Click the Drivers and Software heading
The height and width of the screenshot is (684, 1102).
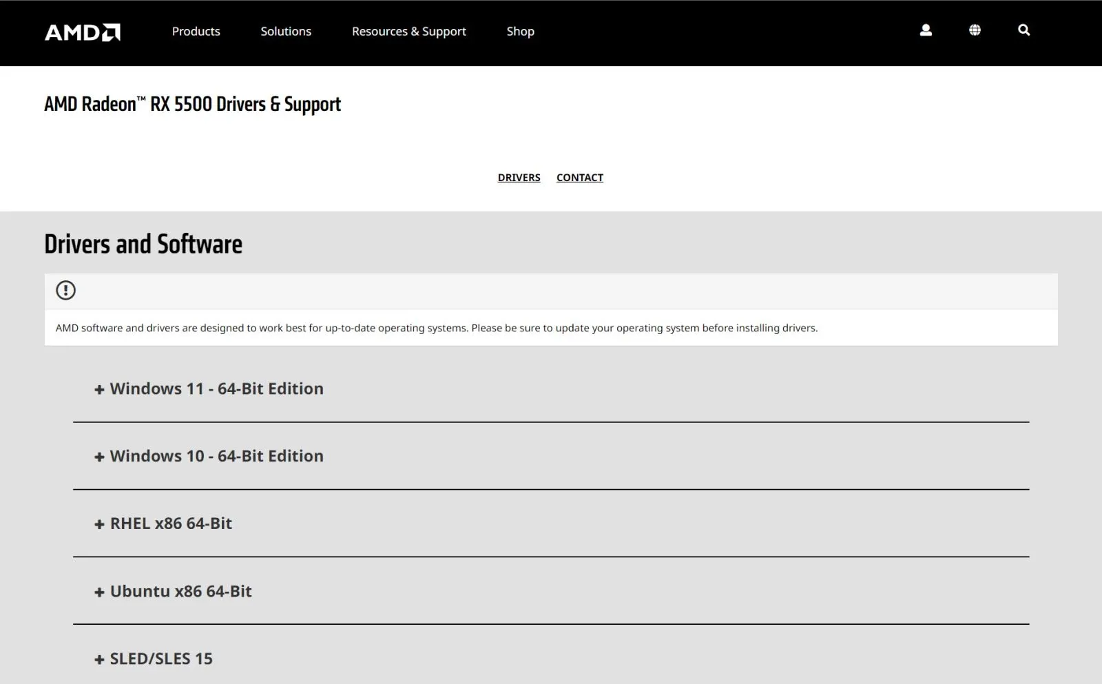(143, 245)
